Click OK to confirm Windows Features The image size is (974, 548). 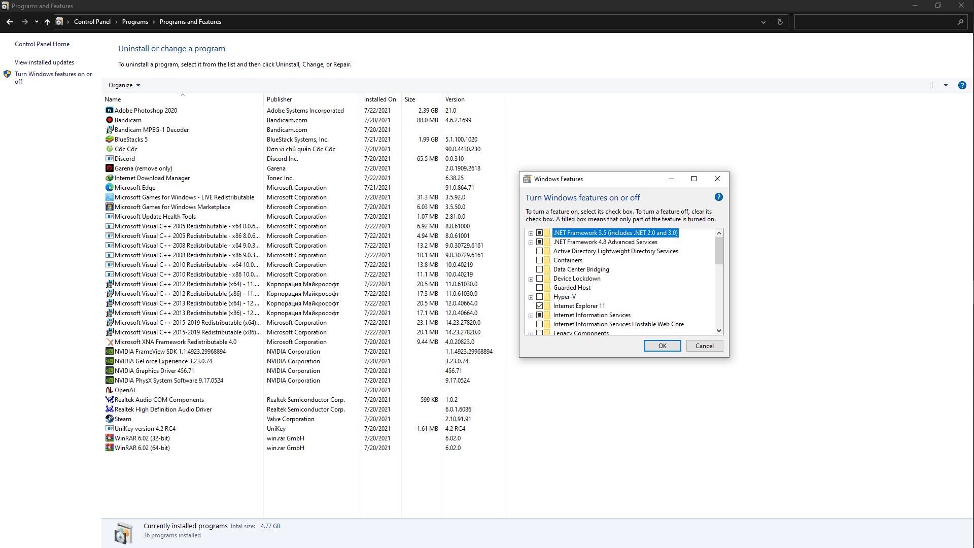click(662, 346)
